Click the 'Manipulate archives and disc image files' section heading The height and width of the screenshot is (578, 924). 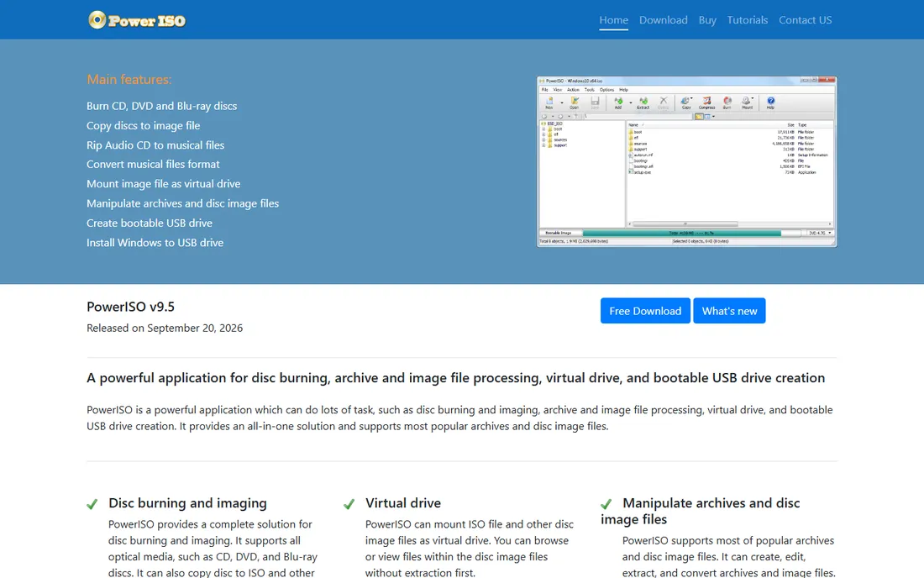point(700,511)
